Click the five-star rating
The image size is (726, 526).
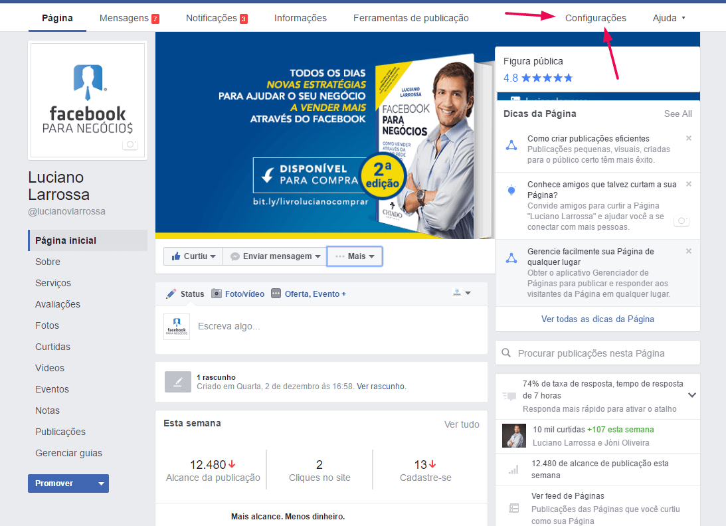547,78
